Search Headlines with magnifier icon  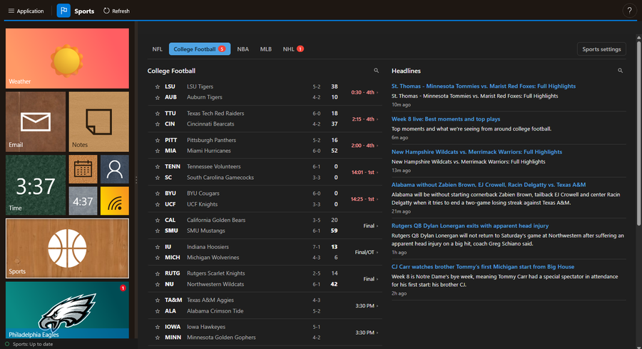(621, 71)
